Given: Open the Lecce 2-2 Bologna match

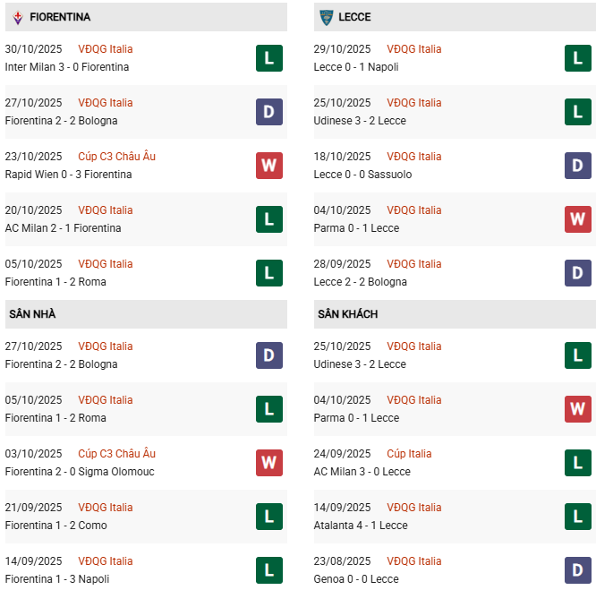Looking at the screenshot, I should (360, 282).
